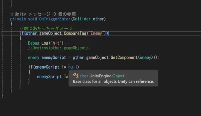Click "enemyScript" in the null check
201x116 pixels.
click(47, 67)
